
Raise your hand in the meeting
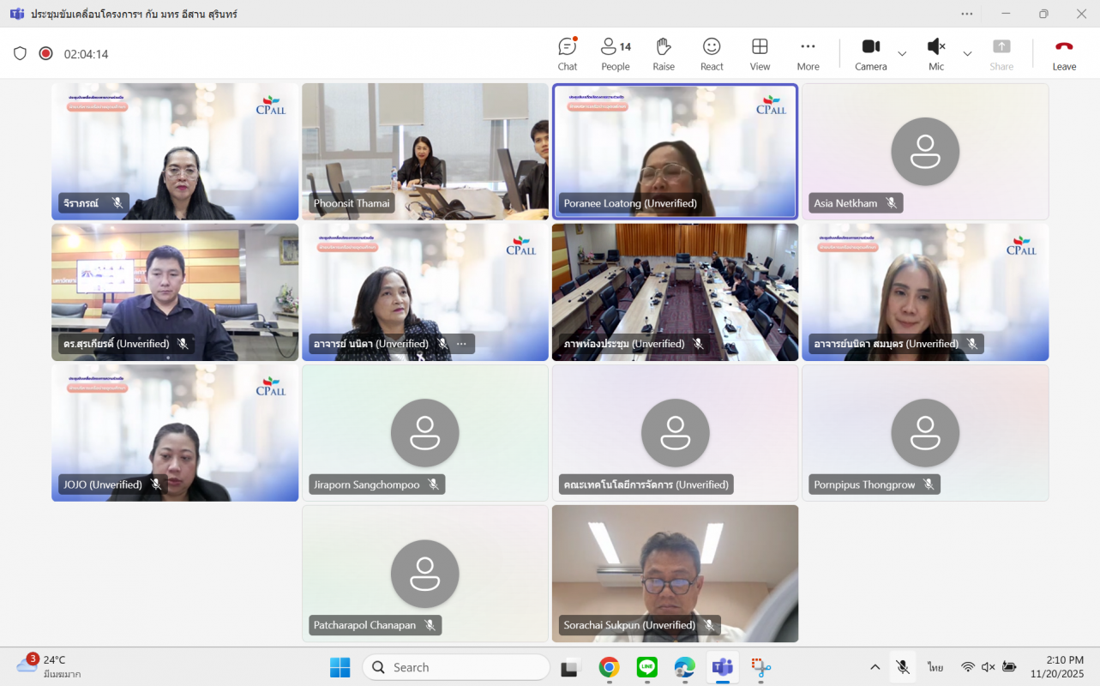[x=663, y=53]
